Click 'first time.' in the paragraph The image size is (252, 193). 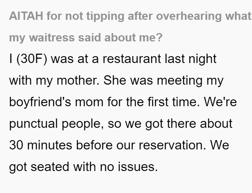[174, 102]
